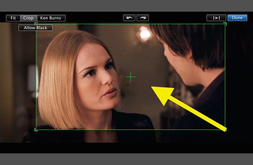Viewport: 253px width, 165px height.
Task: Click the black letterbox bar below the video
Action: tap(126, 148)
